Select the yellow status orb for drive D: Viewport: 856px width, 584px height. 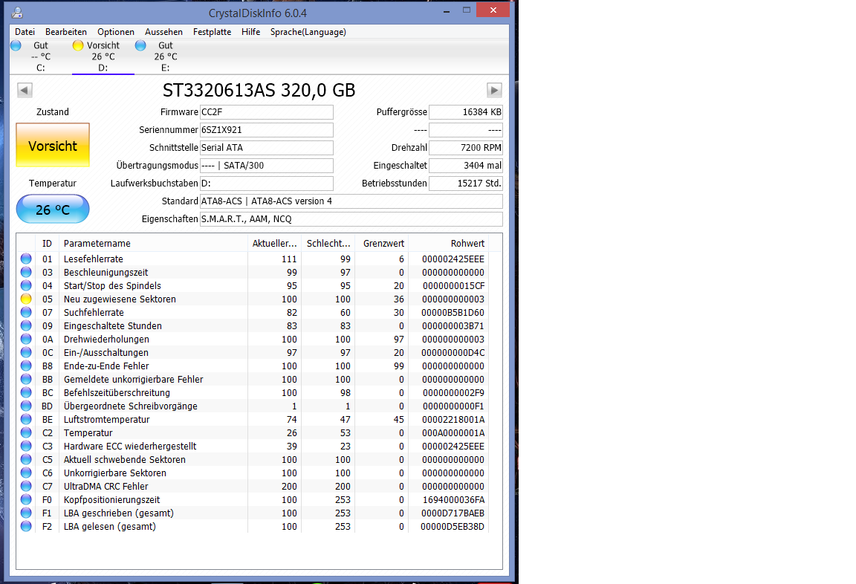click(x=78, y=45)
